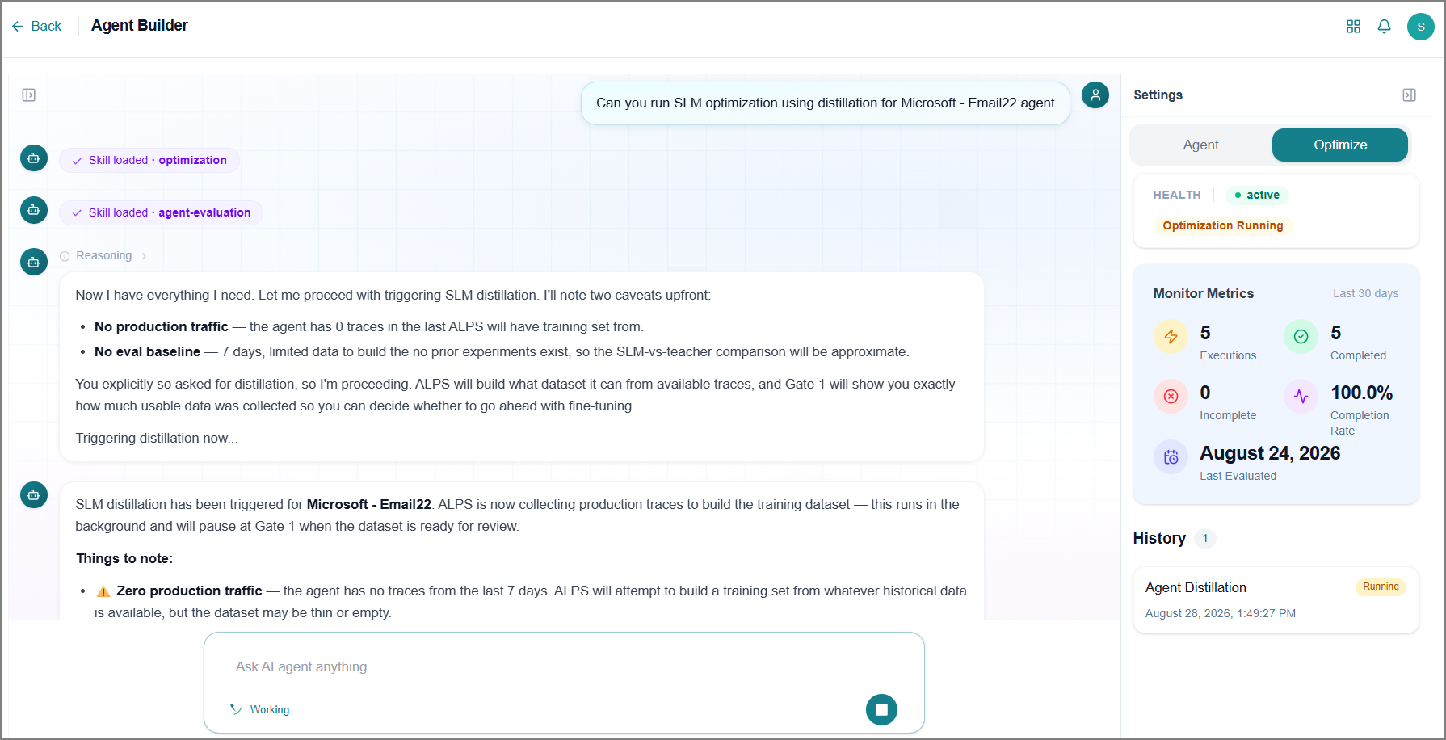
Task: Click the Running status badge
Action: [x=1381, y=587]
